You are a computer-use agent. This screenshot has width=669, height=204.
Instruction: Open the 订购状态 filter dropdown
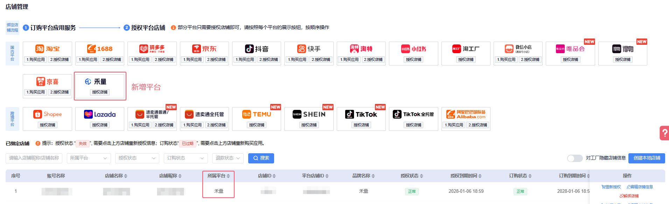[x=186, y=158]
